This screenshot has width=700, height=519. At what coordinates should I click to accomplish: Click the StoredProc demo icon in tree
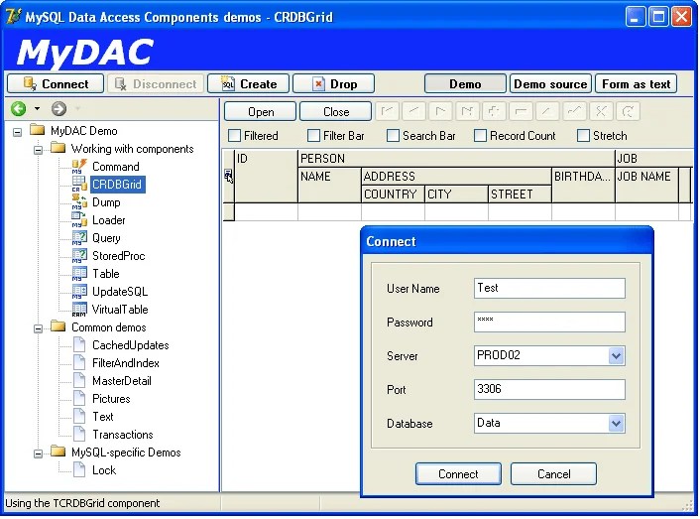point(79,256)
